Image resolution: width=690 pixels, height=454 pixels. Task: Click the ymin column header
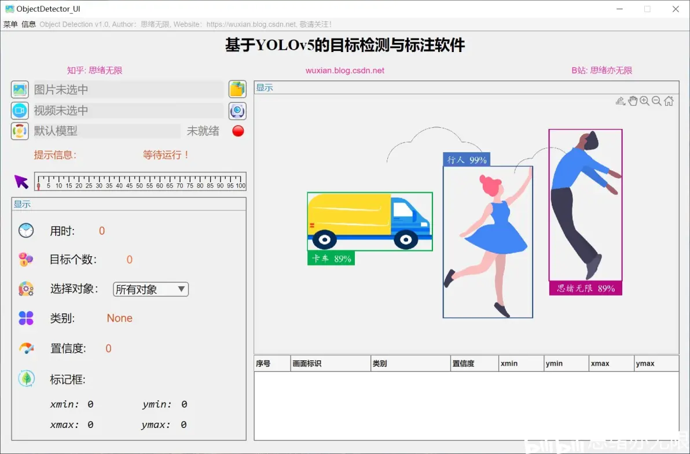567,363
